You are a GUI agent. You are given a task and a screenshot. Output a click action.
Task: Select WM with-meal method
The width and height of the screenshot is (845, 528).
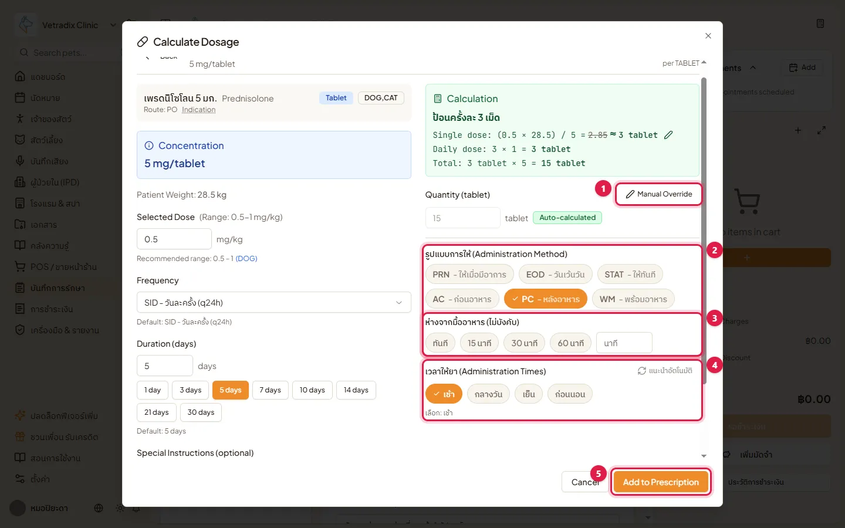633,299
